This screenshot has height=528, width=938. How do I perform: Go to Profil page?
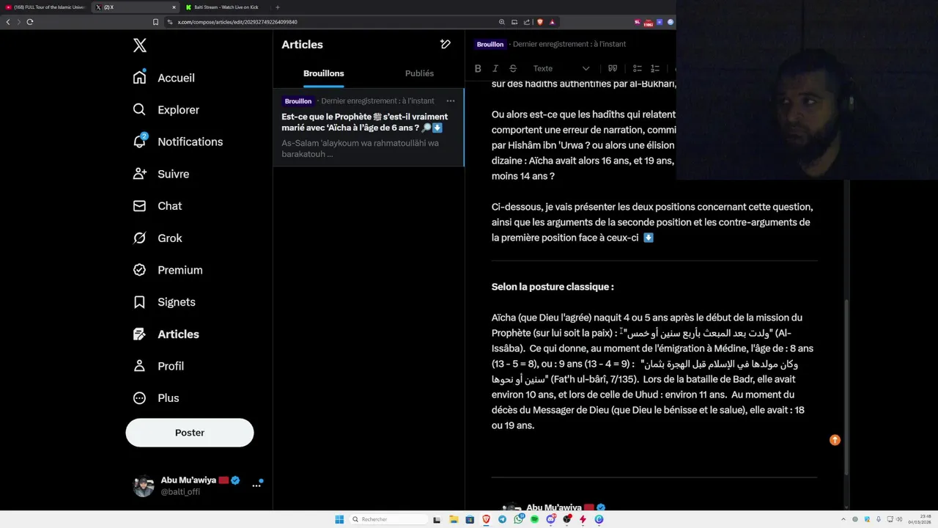click(158, 366)
